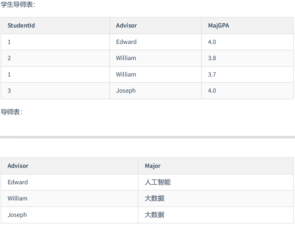Screen dimensions: 295x226
Task: Click the MajGPA column header
Action: [247, 26]
